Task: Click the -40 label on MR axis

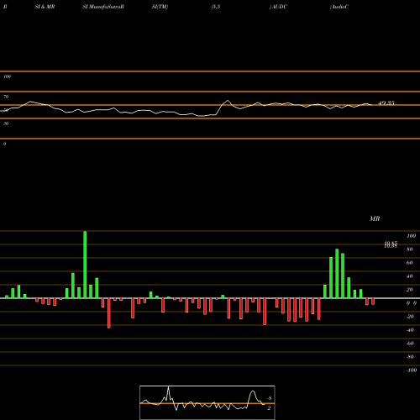Action: click(x=410, y=330)
